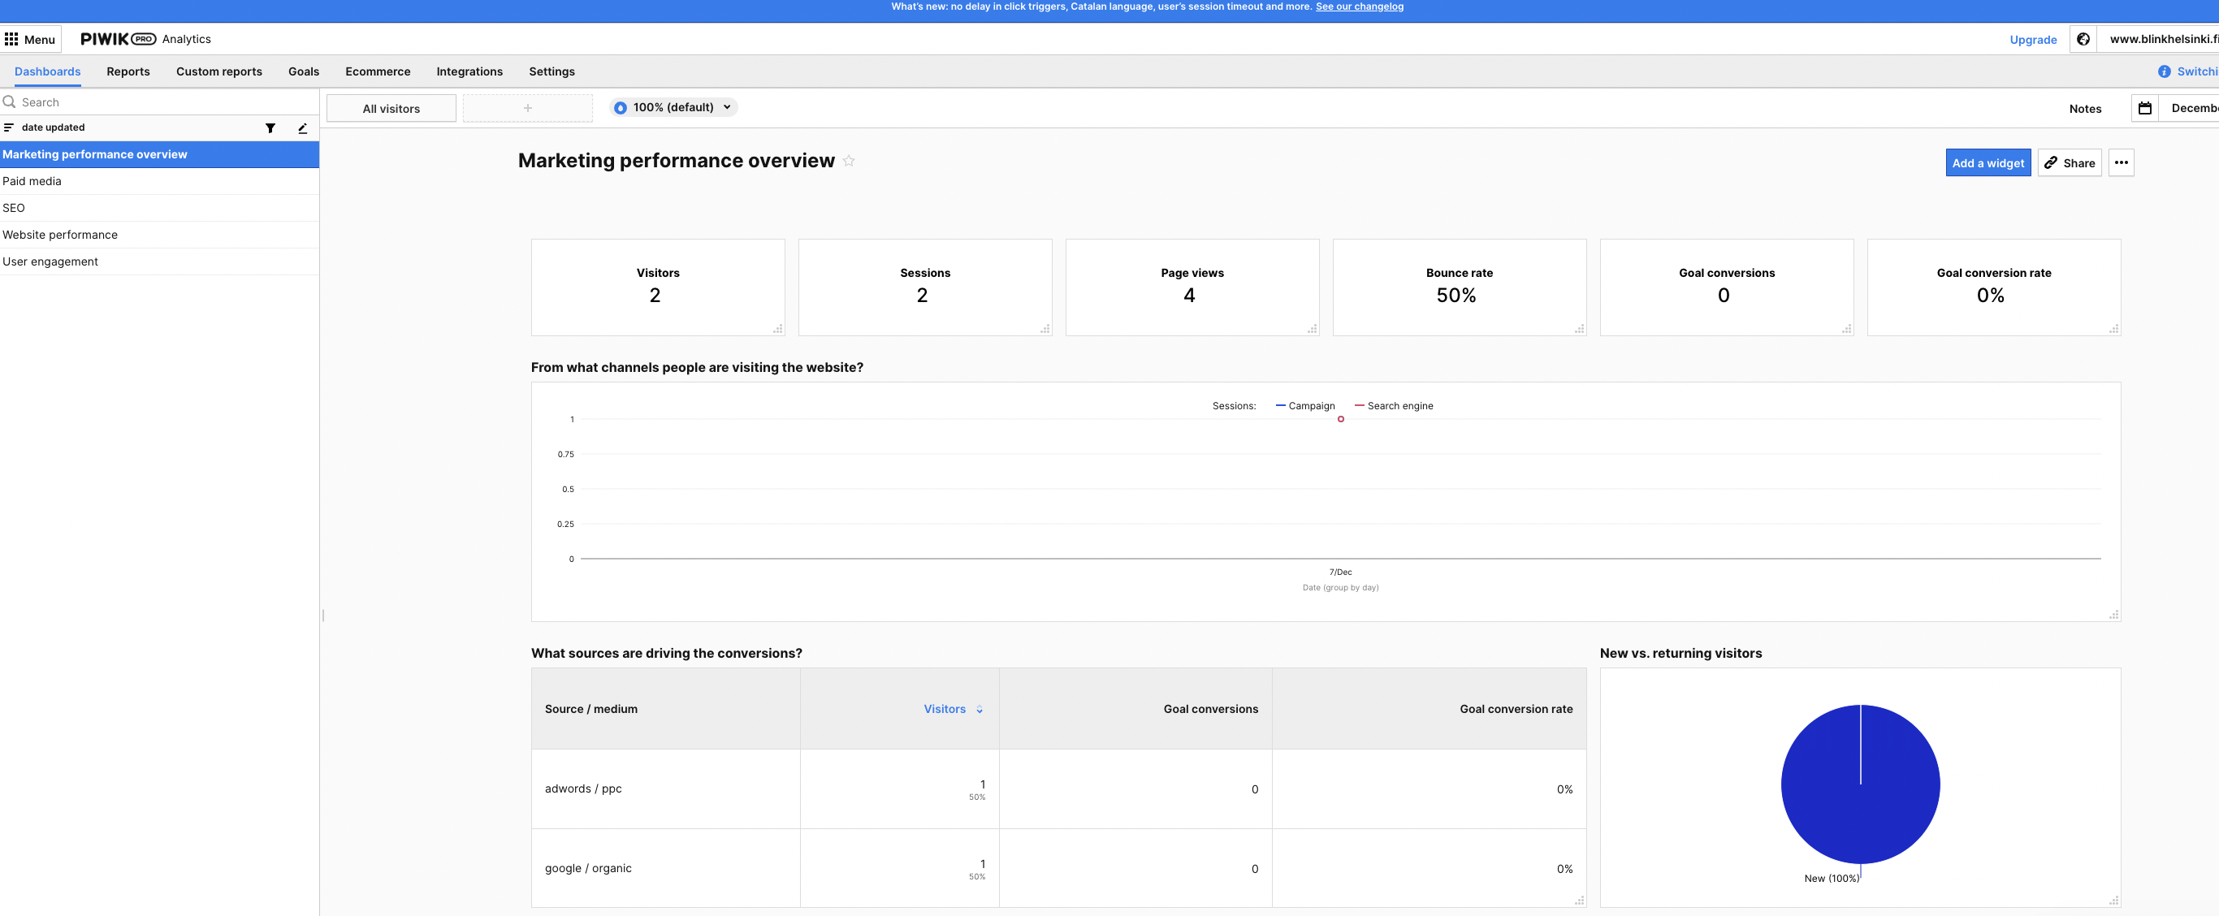Switch to the Dashboards tab
Image resolution: width=2219 pixels, height=916 pixels.
click(x=47, y=71)
